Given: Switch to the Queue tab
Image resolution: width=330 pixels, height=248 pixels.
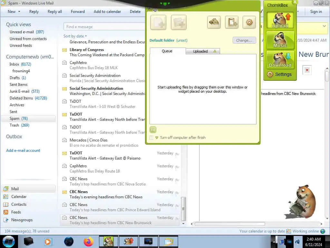Looking at the screenshot, I should (167, 51).
